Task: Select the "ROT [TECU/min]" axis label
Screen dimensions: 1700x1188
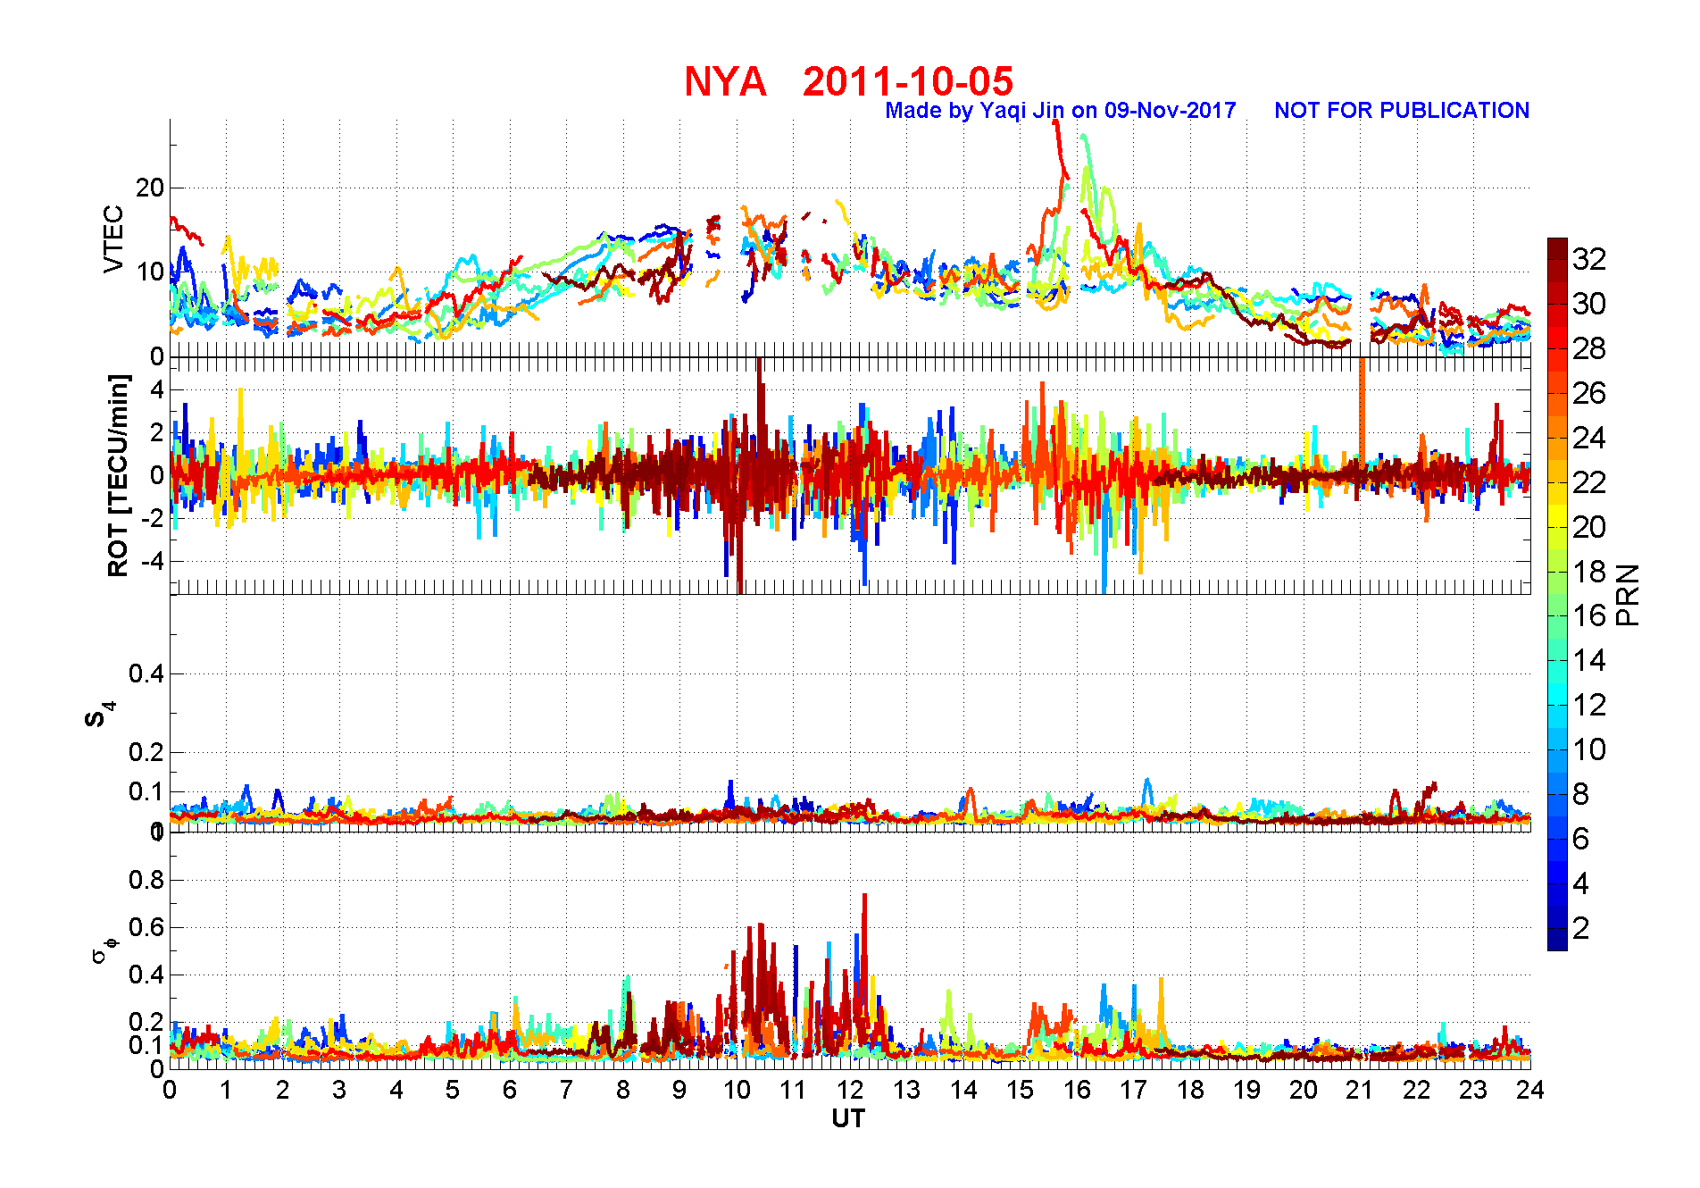Action: point(118,475)
